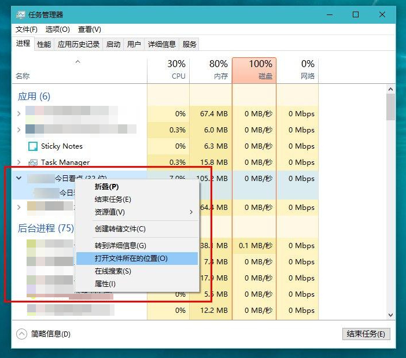Click the scroll down arrow of process list

point(391,315)
